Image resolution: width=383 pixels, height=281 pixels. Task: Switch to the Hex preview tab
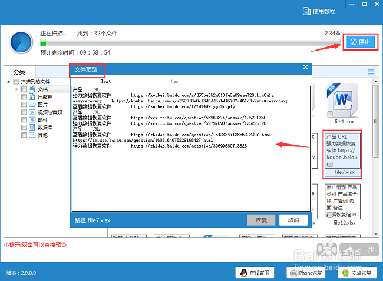click(174, 81)
